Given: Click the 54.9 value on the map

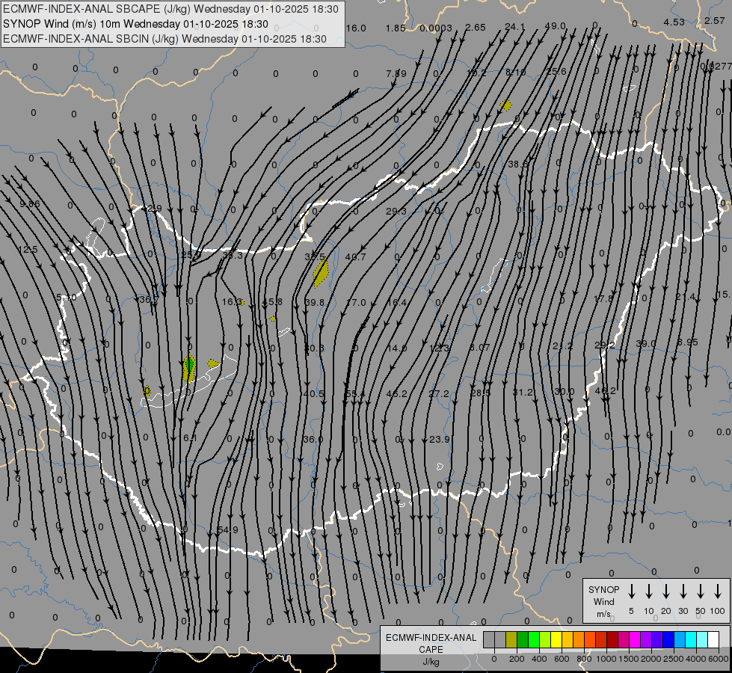Looking at the screenshot, I should click(x=227, y=530).
